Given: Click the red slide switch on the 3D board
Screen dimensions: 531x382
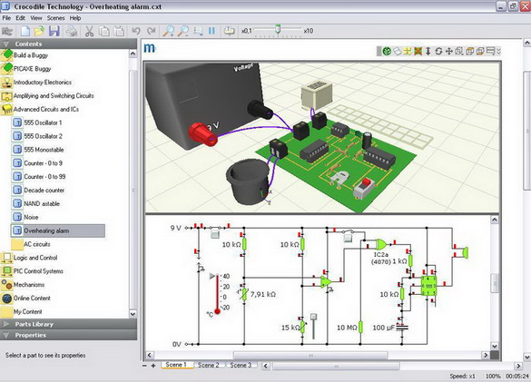Looking at the screenshot, I should (366, 183).
